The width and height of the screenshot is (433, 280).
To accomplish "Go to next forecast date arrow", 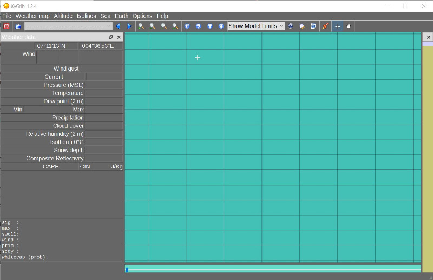I will pyautogui.click(x=129, y=26).
